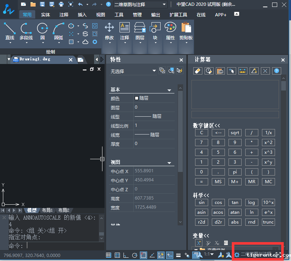This screenshot has height=261, width=291.
Task: Toggle ortho mode in the status bar
Action: click(x=126, y=255)
